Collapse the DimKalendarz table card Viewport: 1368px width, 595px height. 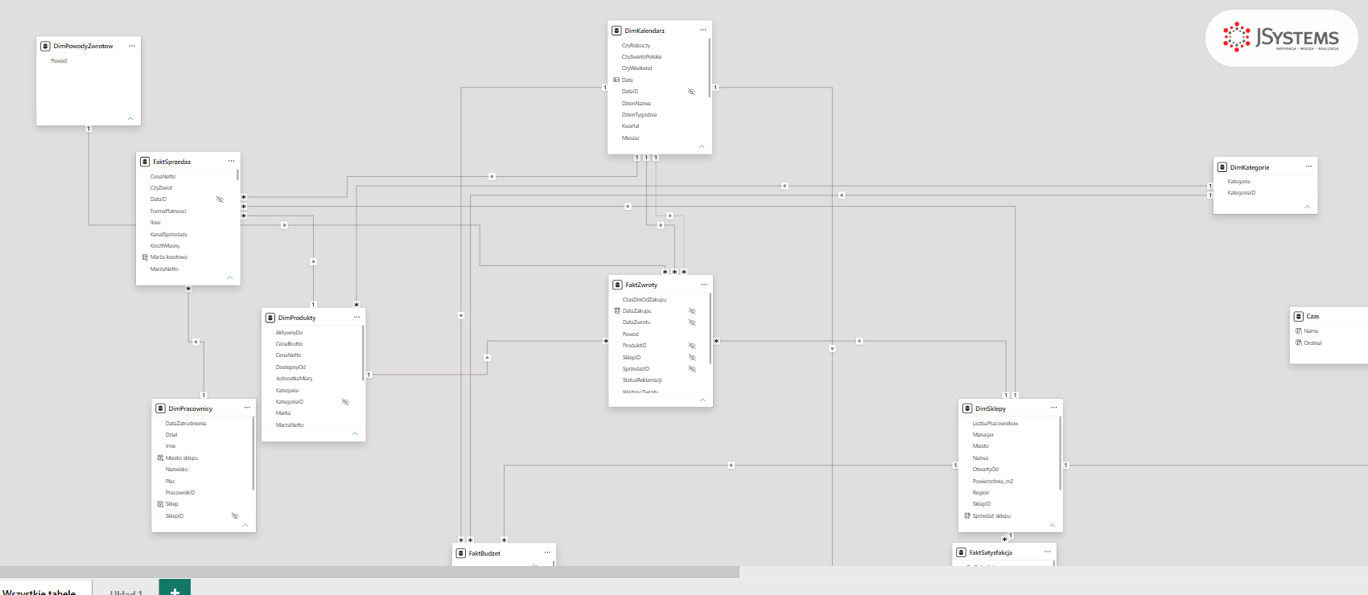(702, 146)
